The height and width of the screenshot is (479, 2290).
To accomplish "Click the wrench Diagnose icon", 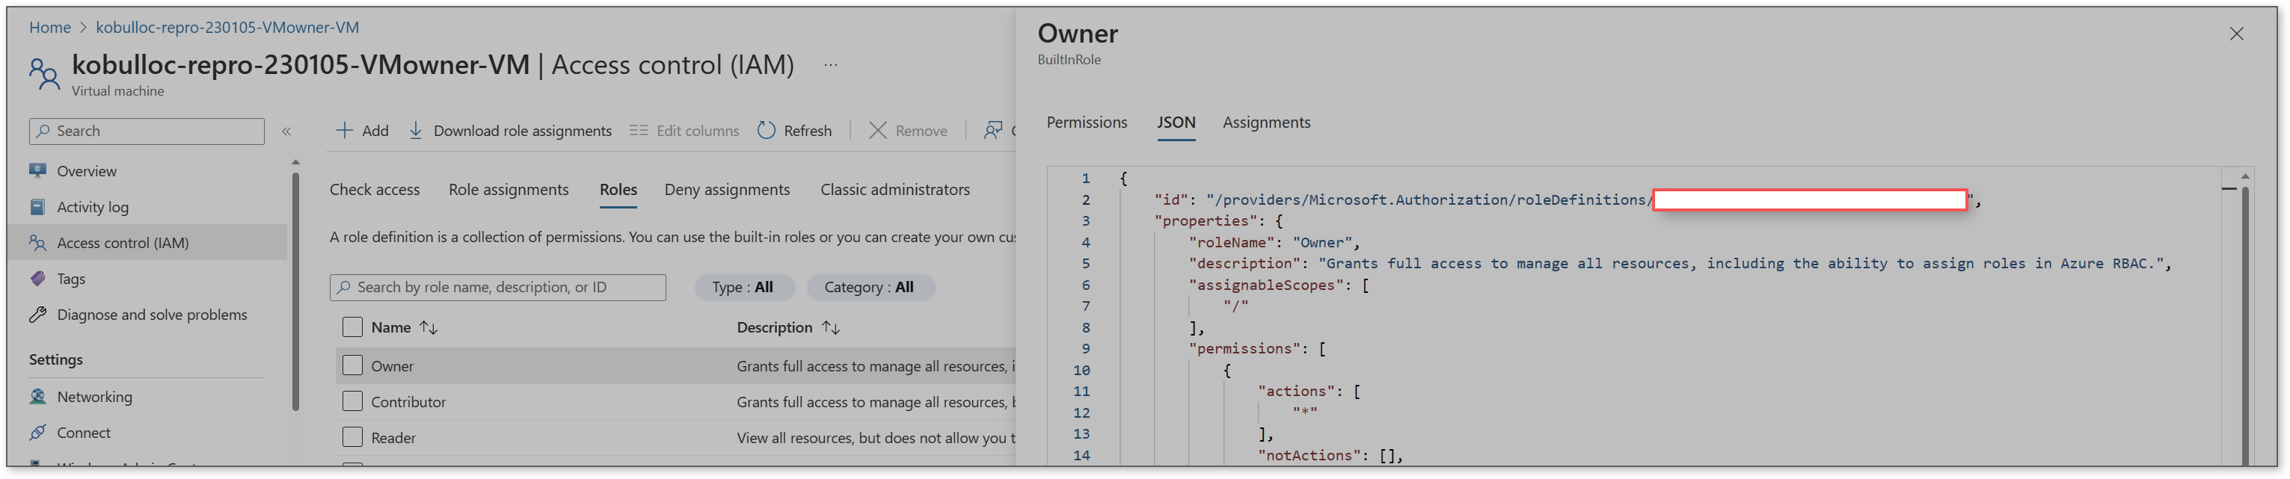I will pyautogui.click(x=37, y=315).
